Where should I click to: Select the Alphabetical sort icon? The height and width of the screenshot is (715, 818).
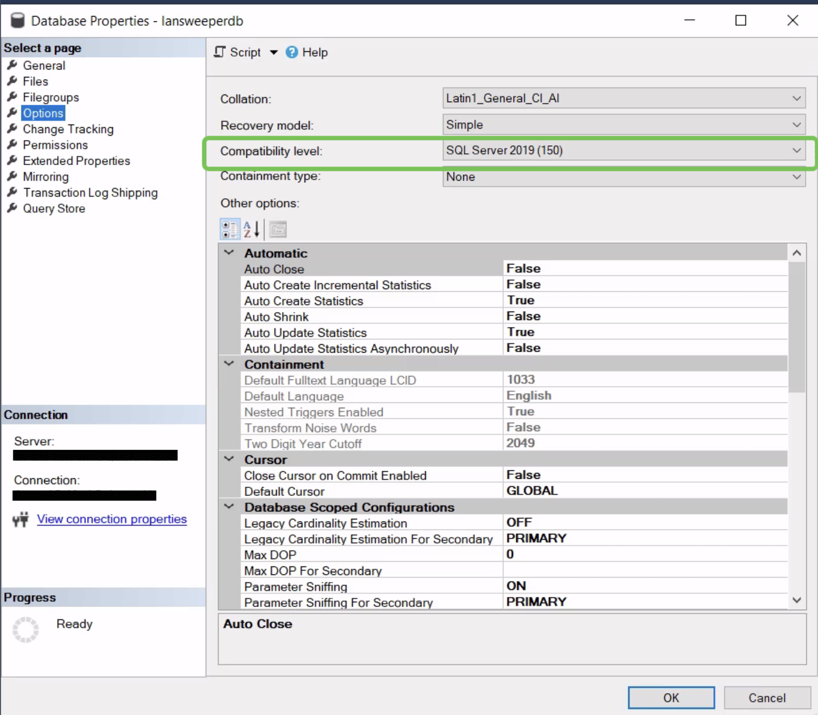[x=252, y=229]
